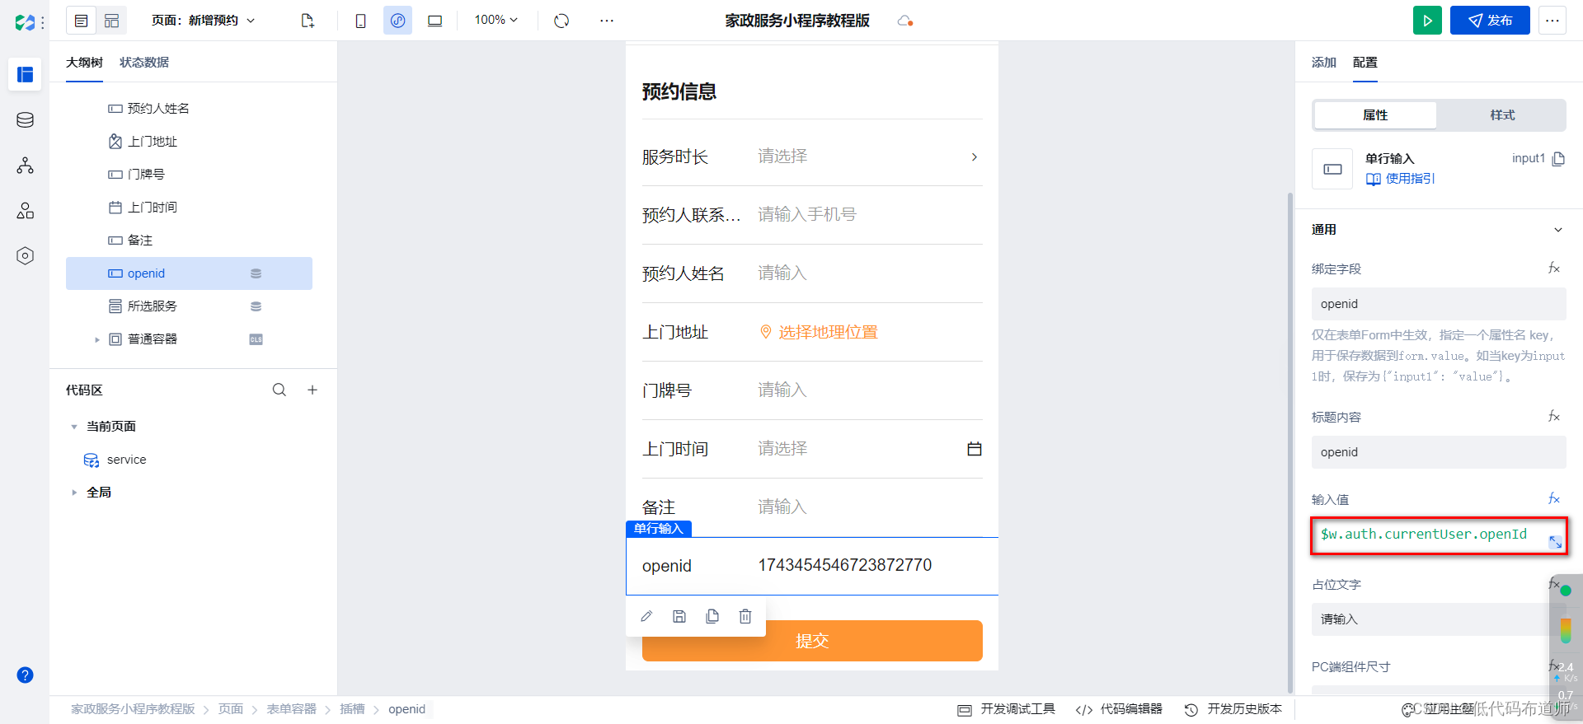Select the 样式 style tab
The height and width of the screenshot is (724, 1583).
click(1502, 115)
